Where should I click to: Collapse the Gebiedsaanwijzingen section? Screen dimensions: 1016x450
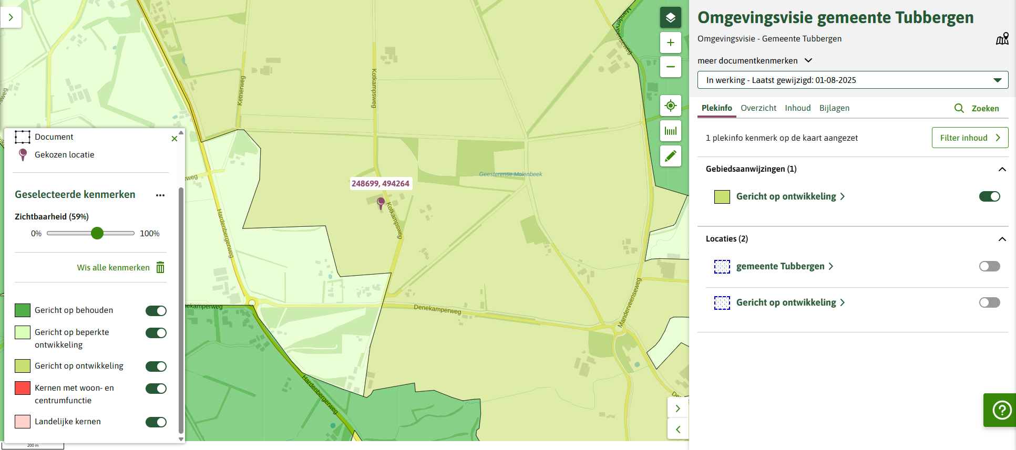coord(1002,169)
